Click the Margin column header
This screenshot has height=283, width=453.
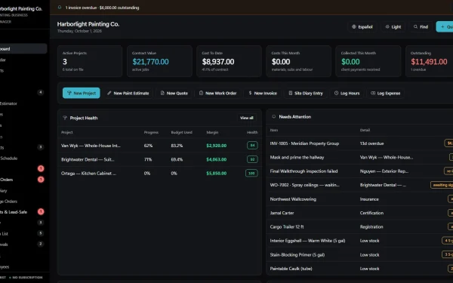(212, 132)
